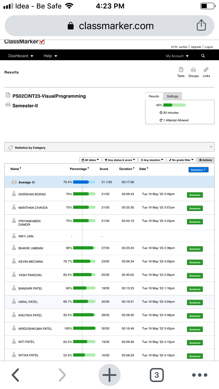Click the search magnifier in navbar
Viewport: 219px width, 389px height.
click(203, 56)
